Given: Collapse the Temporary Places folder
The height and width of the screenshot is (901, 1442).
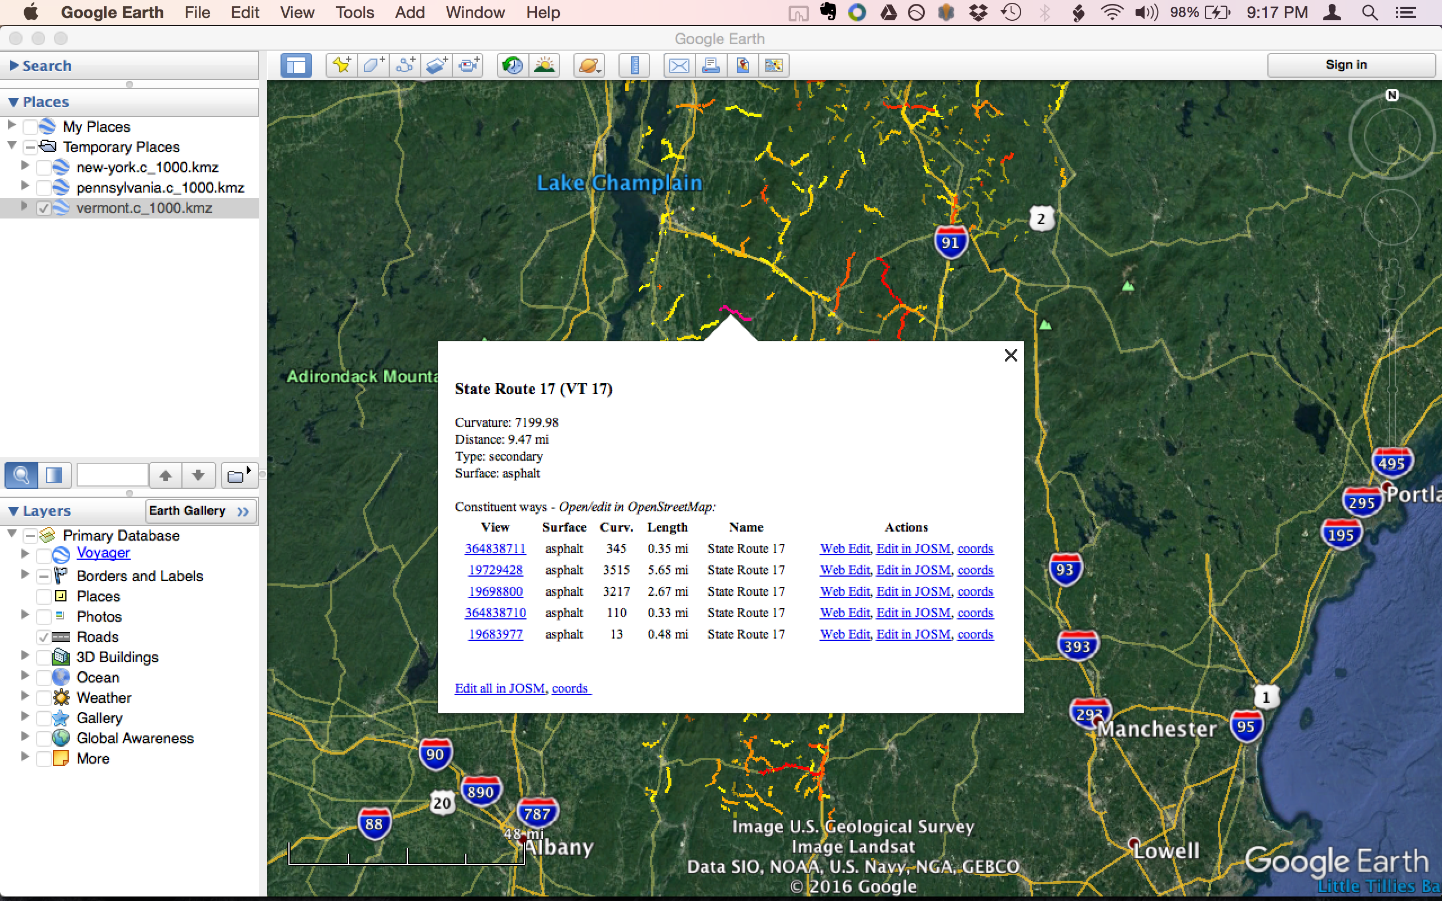Looking at the screenshot, I should (x=10, y=146).
